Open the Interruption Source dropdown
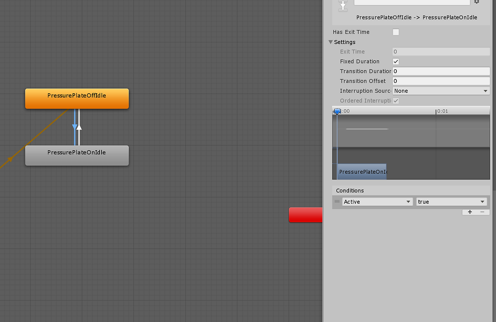Screen dimensions: 496x322 pyautogui.click(x=441, y=91)
